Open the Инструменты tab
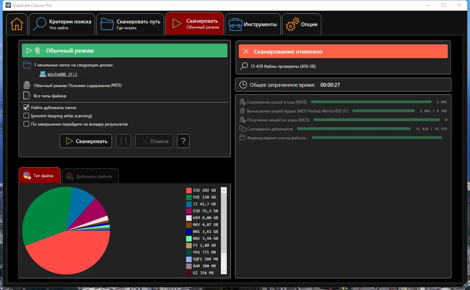The width and height of the screenshot is (470, 290). click(x=253, y=24)
